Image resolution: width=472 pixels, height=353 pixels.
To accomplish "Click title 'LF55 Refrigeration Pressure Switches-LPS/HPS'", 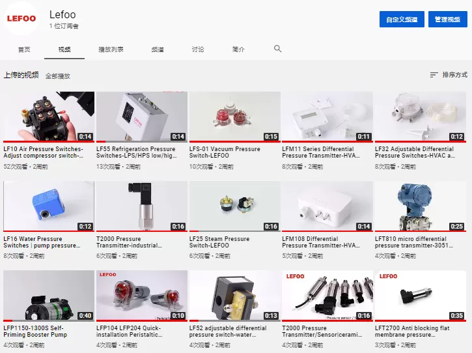I will [x=136, y=152].
